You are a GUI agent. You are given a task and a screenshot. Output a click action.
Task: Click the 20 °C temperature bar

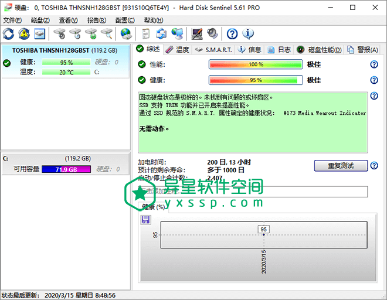click(66, 72)
